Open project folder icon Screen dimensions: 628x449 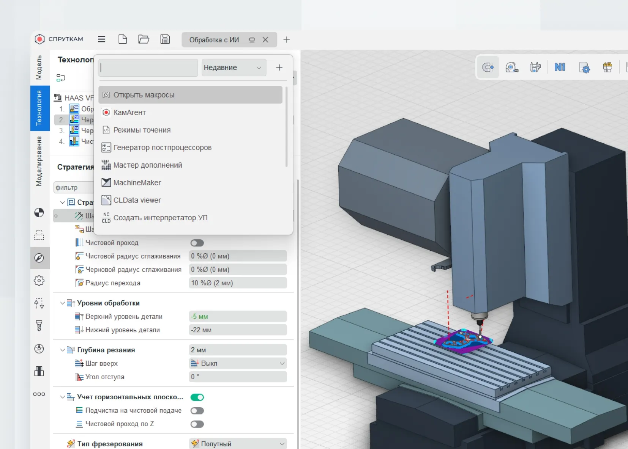coord(144,39)
